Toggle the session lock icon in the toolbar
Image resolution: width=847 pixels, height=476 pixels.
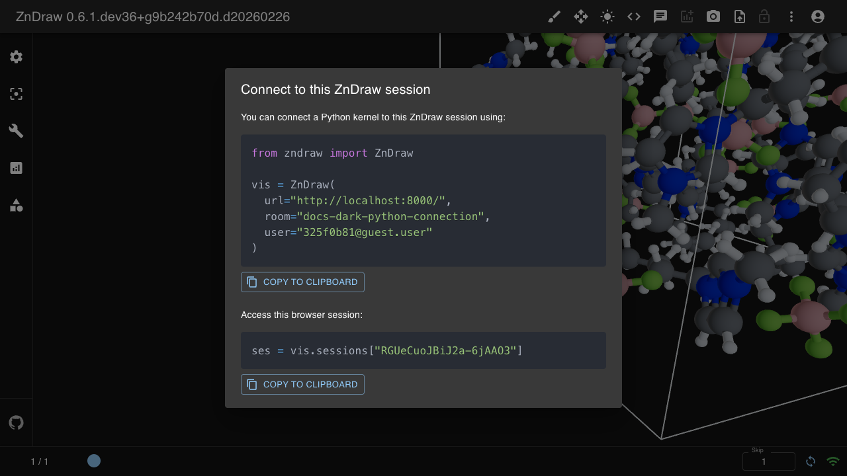point(764,17)
